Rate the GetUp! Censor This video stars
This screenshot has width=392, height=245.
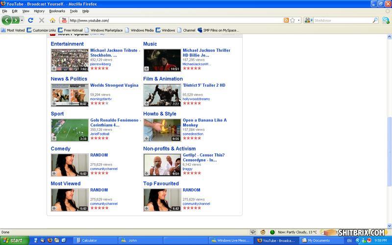click(192, 173)
